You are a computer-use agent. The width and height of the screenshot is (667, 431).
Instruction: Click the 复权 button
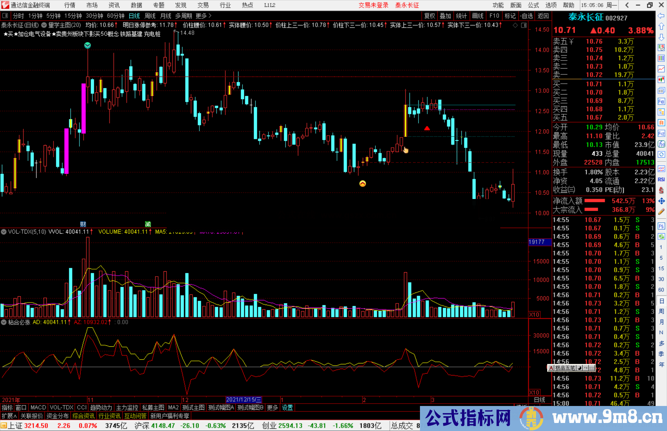(429, 16)
